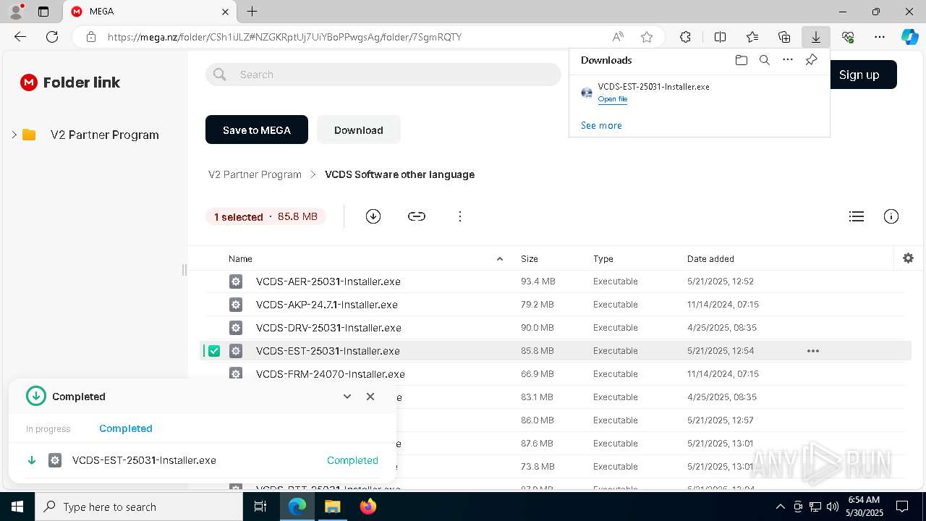Open more options in the selection bar
The width and height of the screenshot is (926, 521).
[460, 216]
